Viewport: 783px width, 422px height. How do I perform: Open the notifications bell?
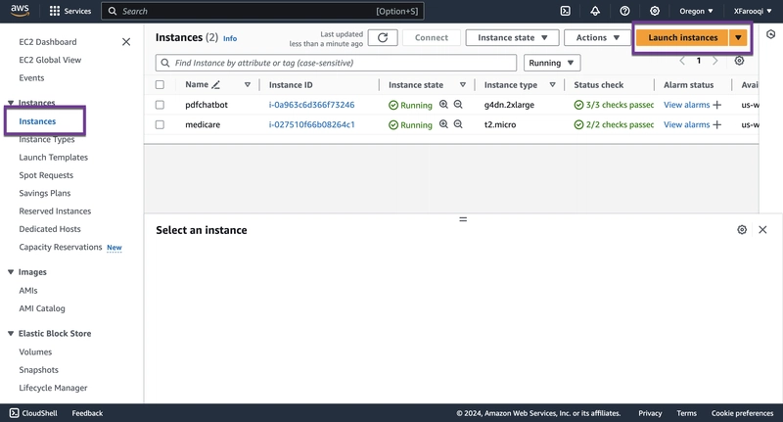[x=595, y=11]
